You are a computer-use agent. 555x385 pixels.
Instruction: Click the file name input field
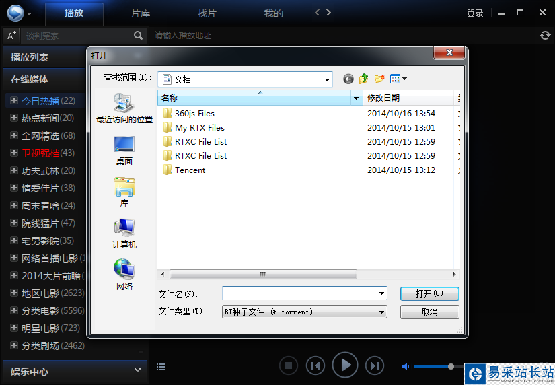pos(304,293)
